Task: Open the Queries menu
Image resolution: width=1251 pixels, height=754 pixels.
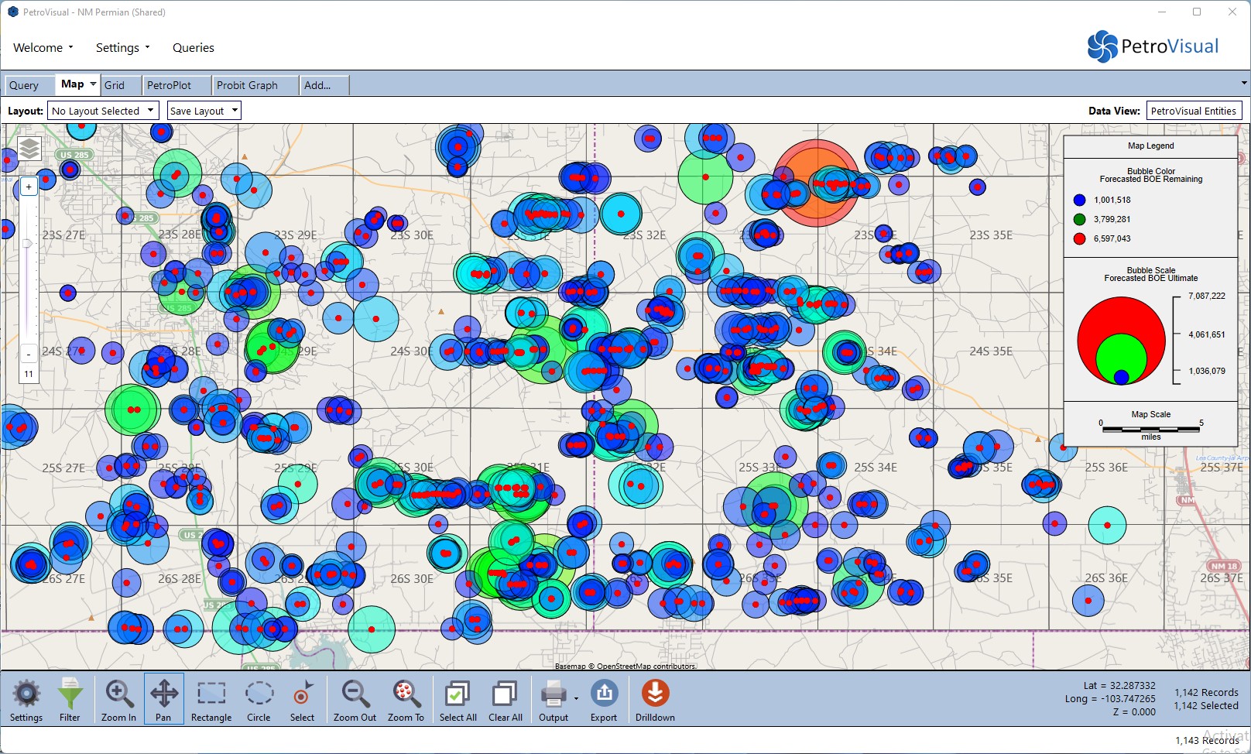Action: point(194,48)
